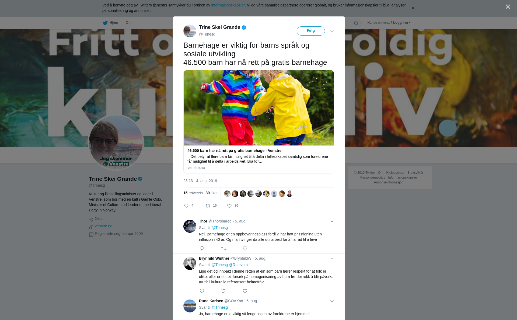The height and width of the screenshot is (320, 517).
Task: Open options chevron on Rune Karlsen's reply
Action: point(332,301)
